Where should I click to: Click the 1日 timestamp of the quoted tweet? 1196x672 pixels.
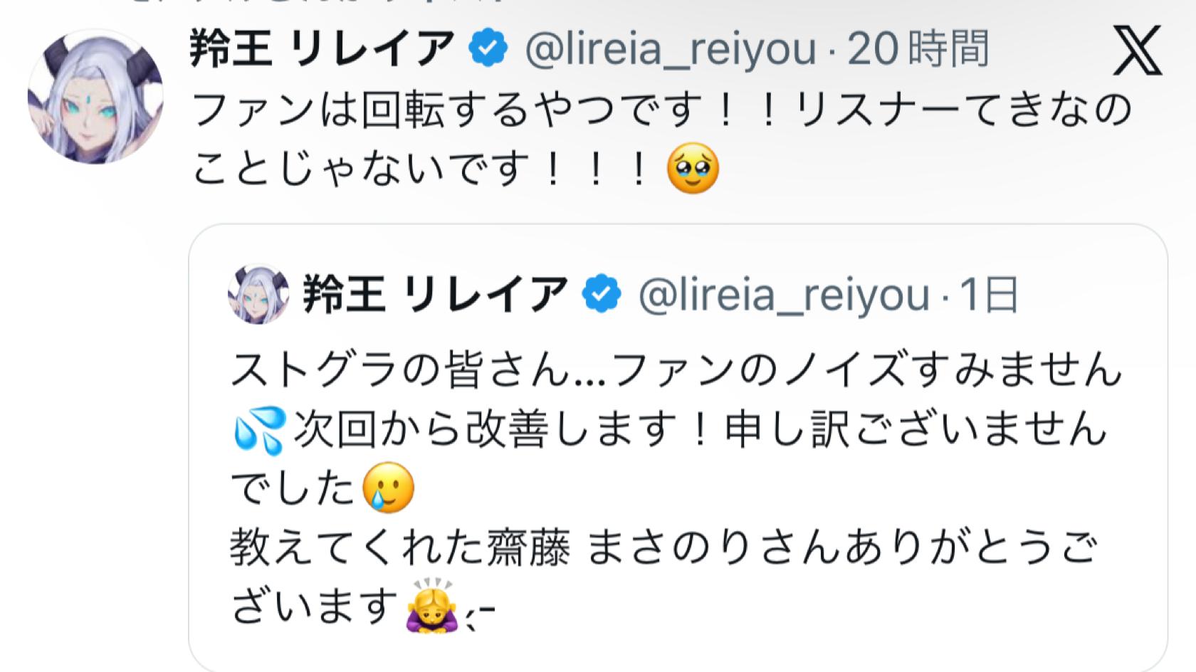(989, 295)
